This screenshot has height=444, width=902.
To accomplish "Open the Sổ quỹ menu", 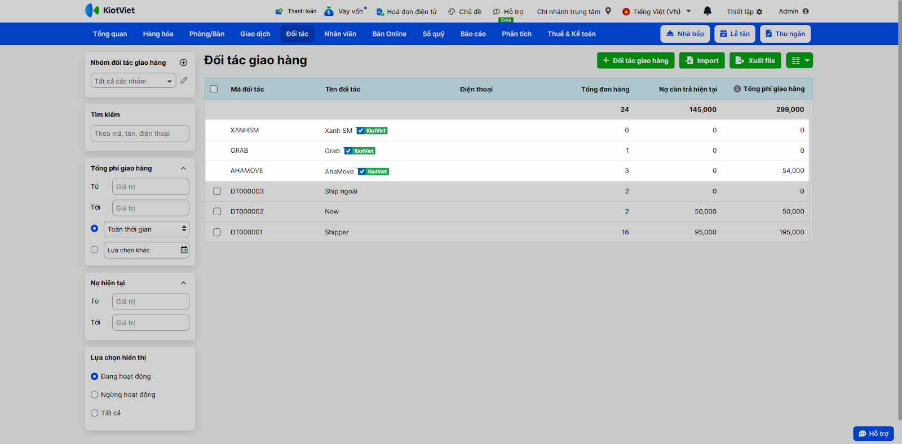I will 434,34.
